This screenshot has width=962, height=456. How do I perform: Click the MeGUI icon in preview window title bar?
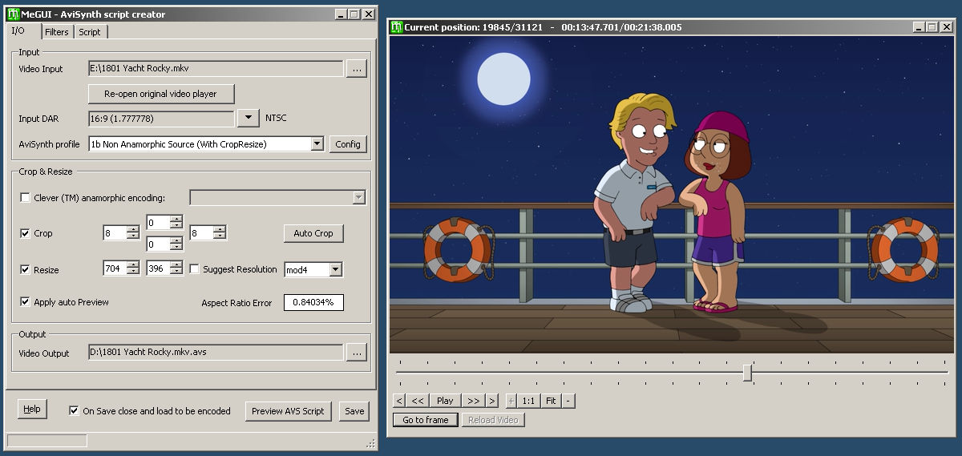(x=396, y=26)
